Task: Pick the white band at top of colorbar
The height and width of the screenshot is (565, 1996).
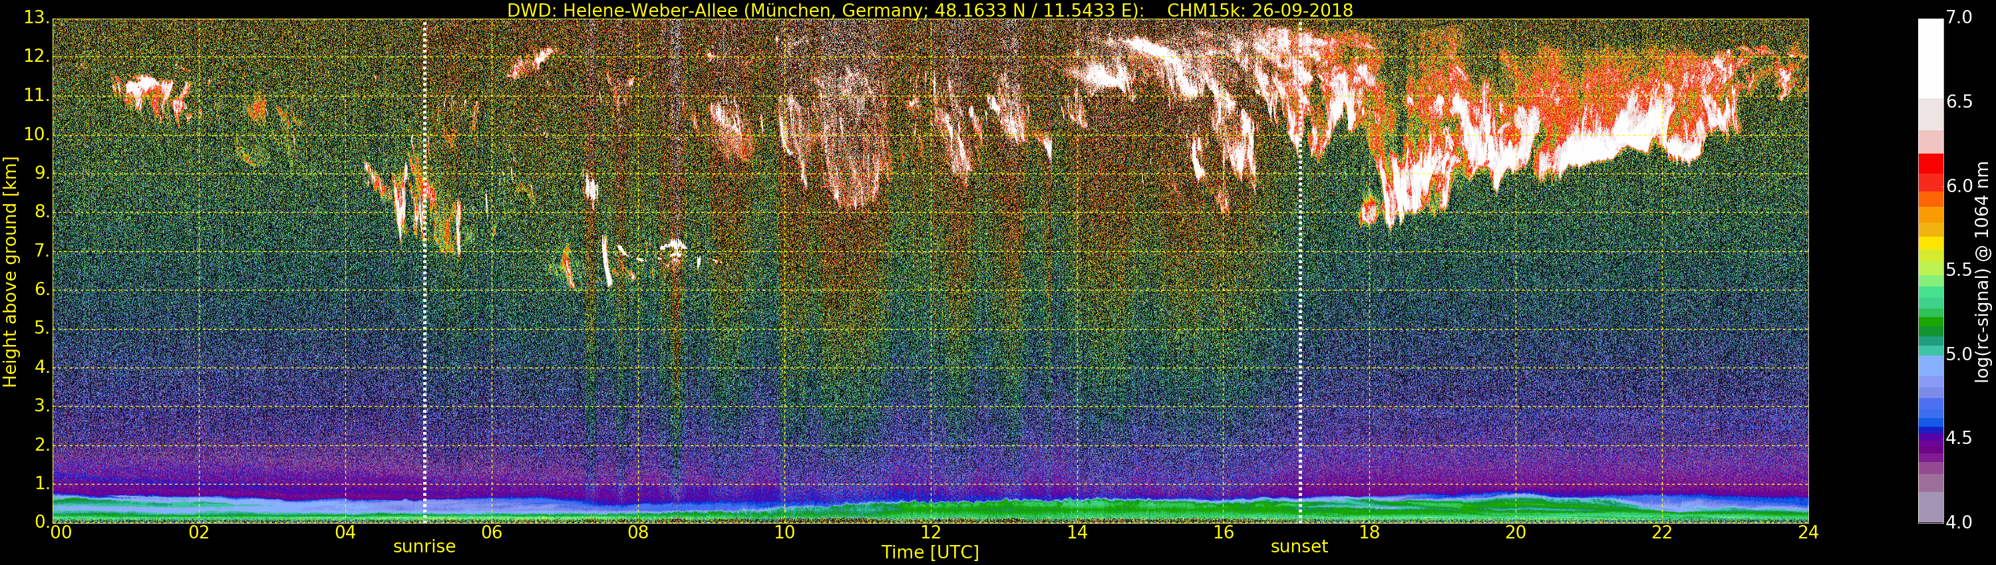Action: coord(1930,58)
